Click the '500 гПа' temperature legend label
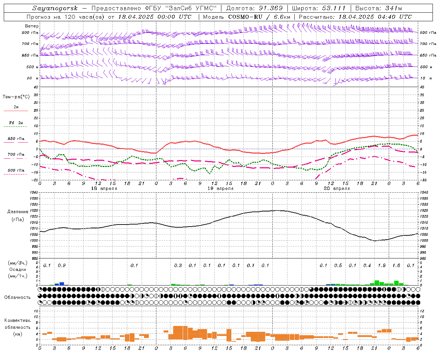The width and height of the screenshot is (438, 351). click(16, 170)
